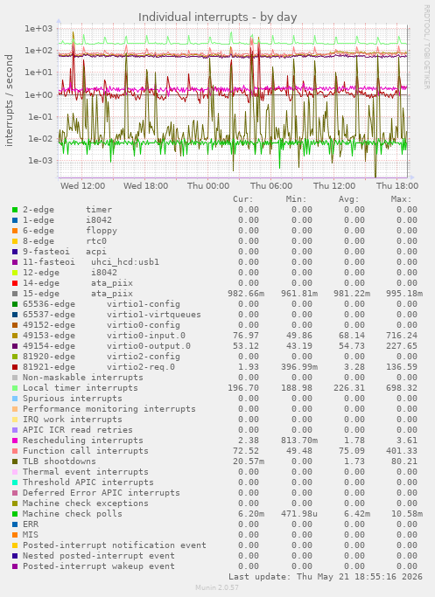Click the dark red virtio2-req.0 swatch

click(15, 367)
